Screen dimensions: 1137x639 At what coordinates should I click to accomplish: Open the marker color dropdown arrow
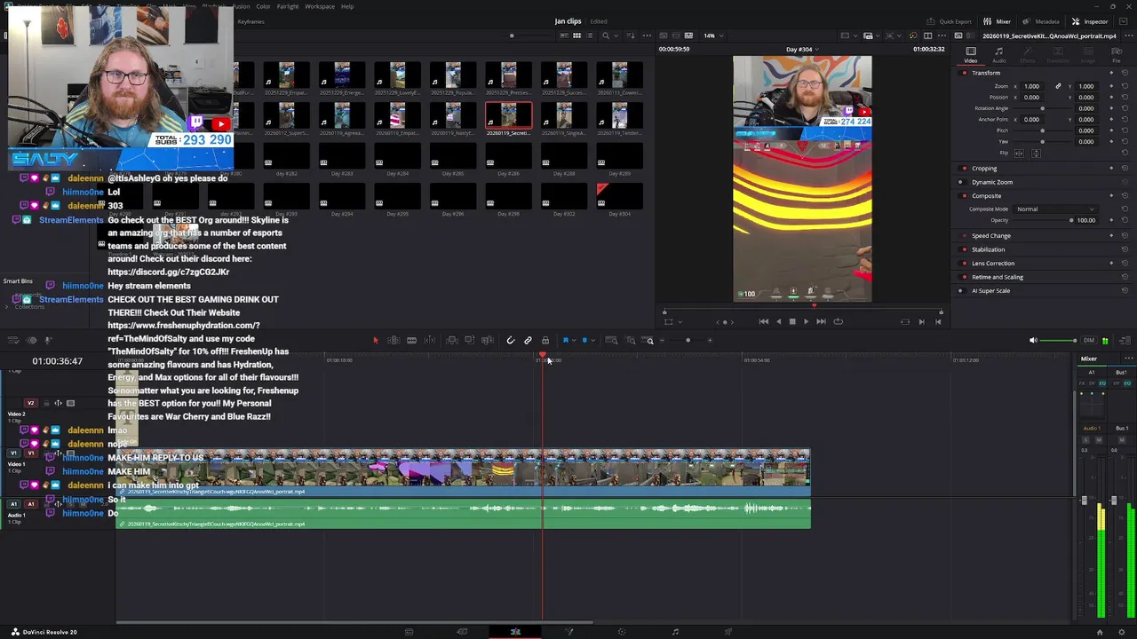coord(592,340)
